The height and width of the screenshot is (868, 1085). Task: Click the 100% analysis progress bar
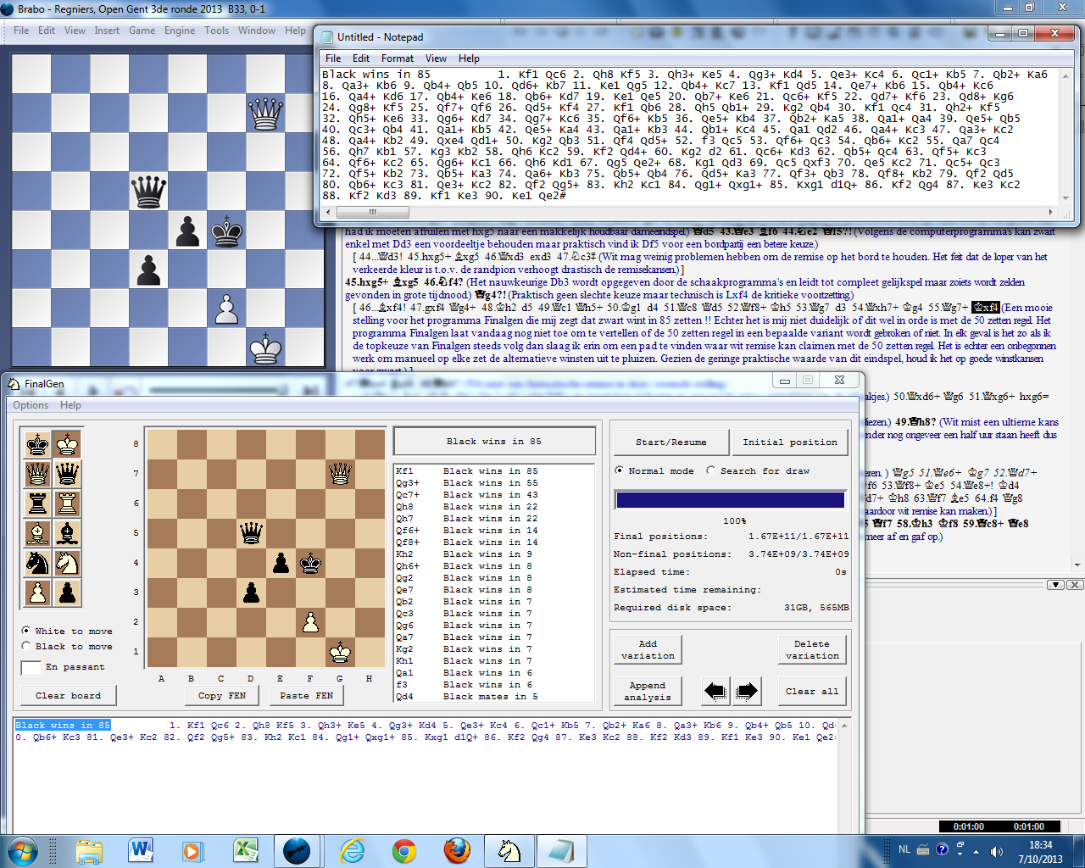coord(731,499)
